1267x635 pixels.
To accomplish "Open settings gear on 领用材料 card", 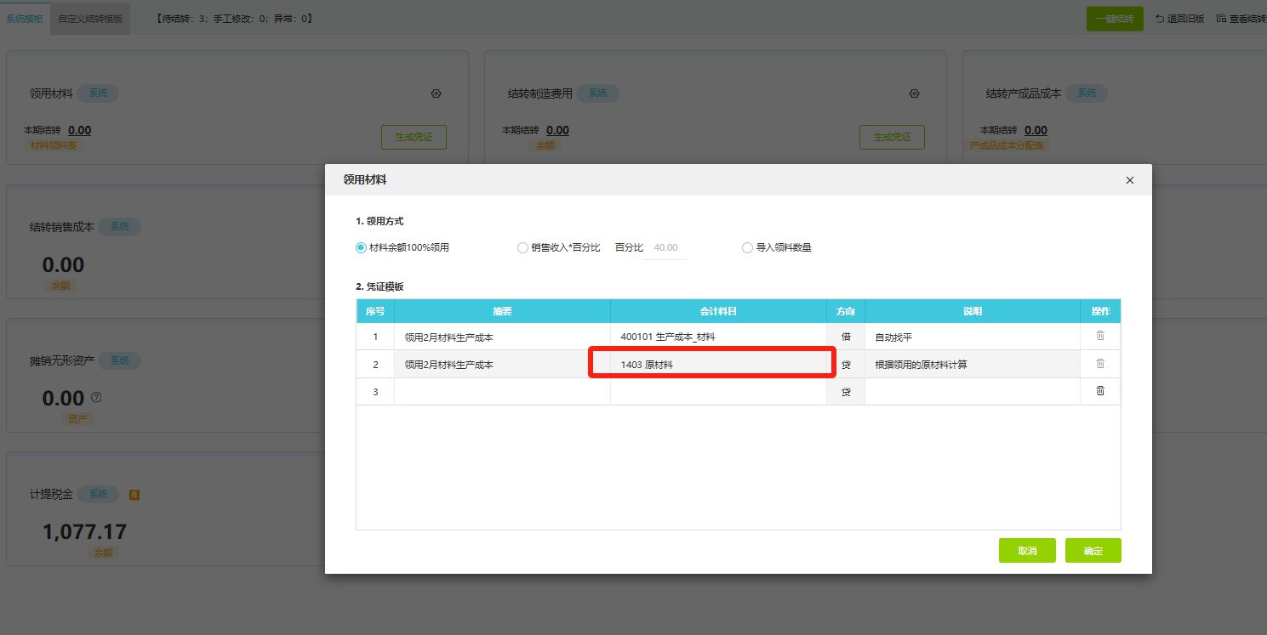I will click(x=437, y=94).
